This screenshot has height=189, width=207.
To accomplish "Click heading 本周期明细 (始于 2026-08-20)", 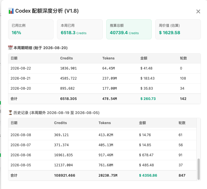I will click(x=41, y=48).
